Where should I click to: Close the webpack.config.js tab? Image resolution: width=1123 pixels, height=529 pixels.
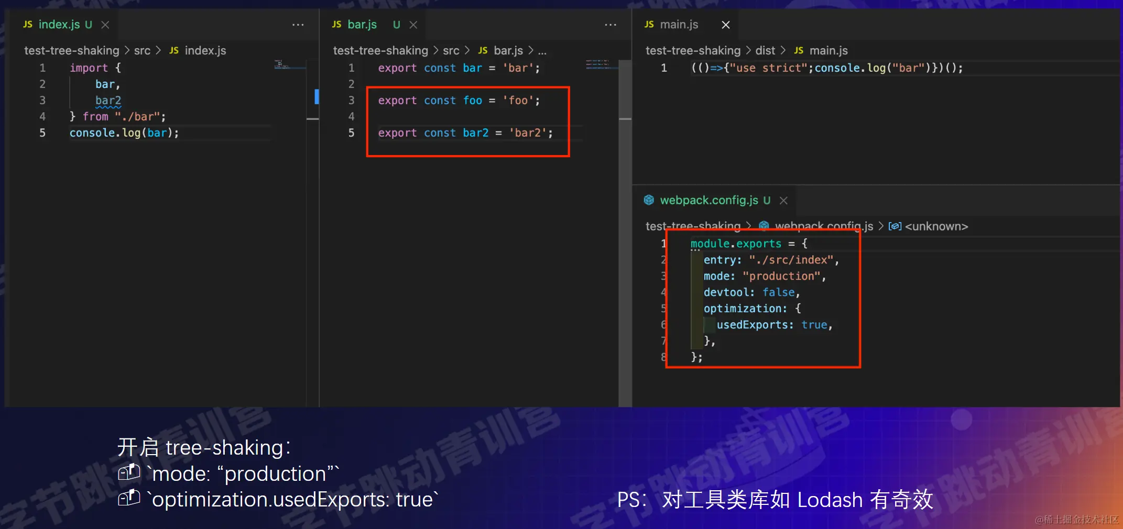[783, 200]
